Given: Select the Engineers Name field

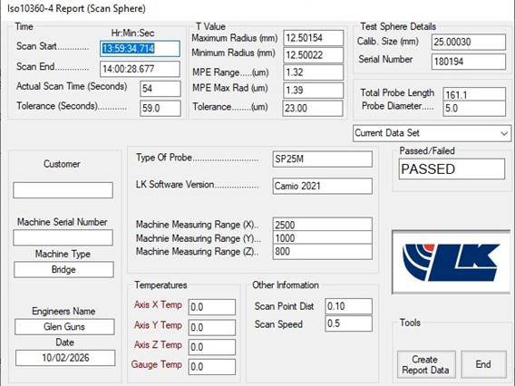Looking at the screenshot, I should [x=64, y=326].
